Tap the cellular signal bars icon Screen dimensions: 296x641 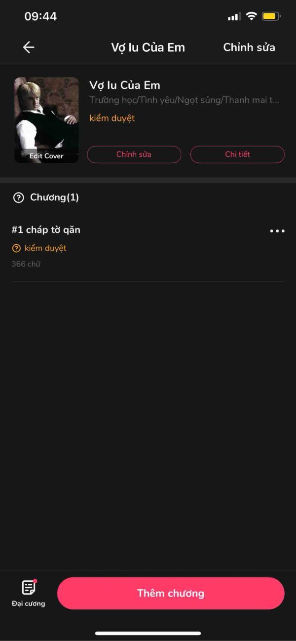click(x=233, y=17)
